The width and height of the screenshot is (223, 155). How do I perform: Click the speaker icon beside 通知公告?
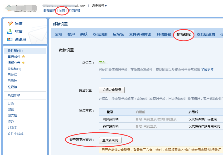point(23,63)
